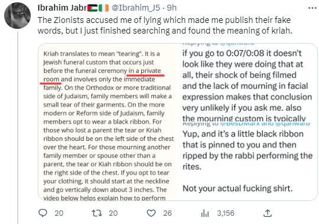
Task: Click the Palestinian flag emoji after the name
Action: [x=93, y=8]
